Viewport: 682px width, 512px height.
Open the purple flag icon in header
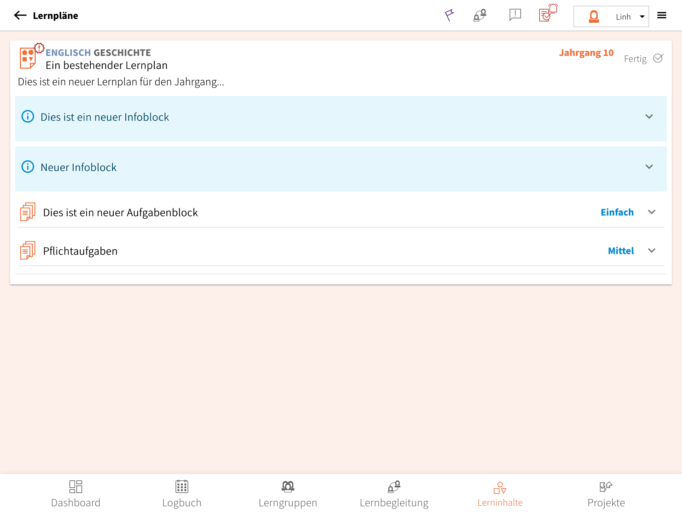pyautogui.click(x=449, y=15)
